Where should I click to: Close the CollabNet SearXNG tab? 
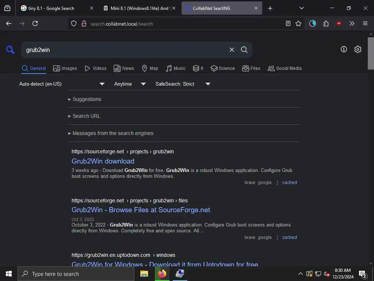click(256, 8)
